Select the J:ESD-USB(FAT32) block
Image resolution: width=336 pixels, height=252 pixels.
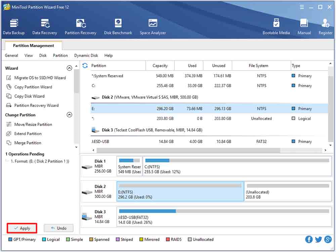224,216
